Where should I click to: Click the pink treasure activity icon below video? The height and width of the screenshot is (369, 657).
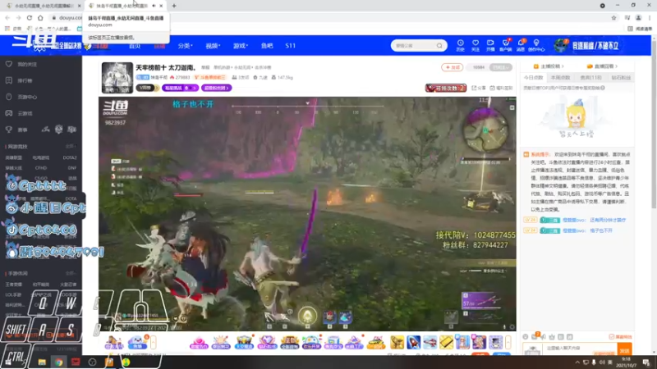[199, 342]
